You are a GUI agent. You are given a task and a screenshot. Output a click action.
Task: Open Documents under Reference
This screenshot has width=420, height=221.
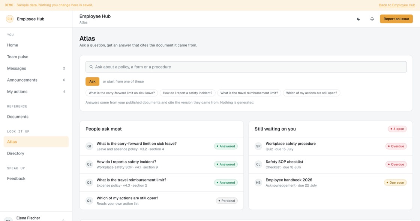[36, 117]
